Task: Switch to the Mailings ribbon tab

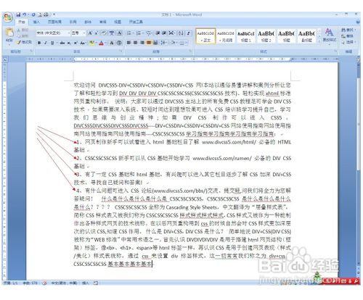Action: coord(88,22)
